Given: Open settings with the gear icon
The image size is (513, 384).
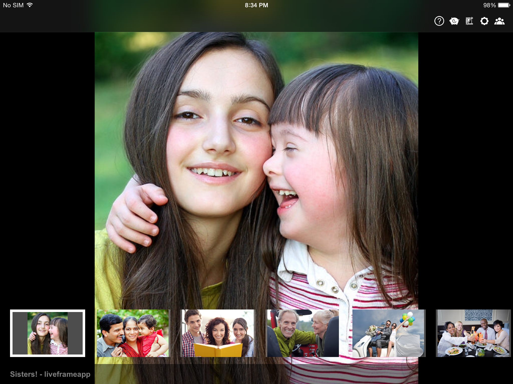Looking at the screenshot, I should 484,21.
